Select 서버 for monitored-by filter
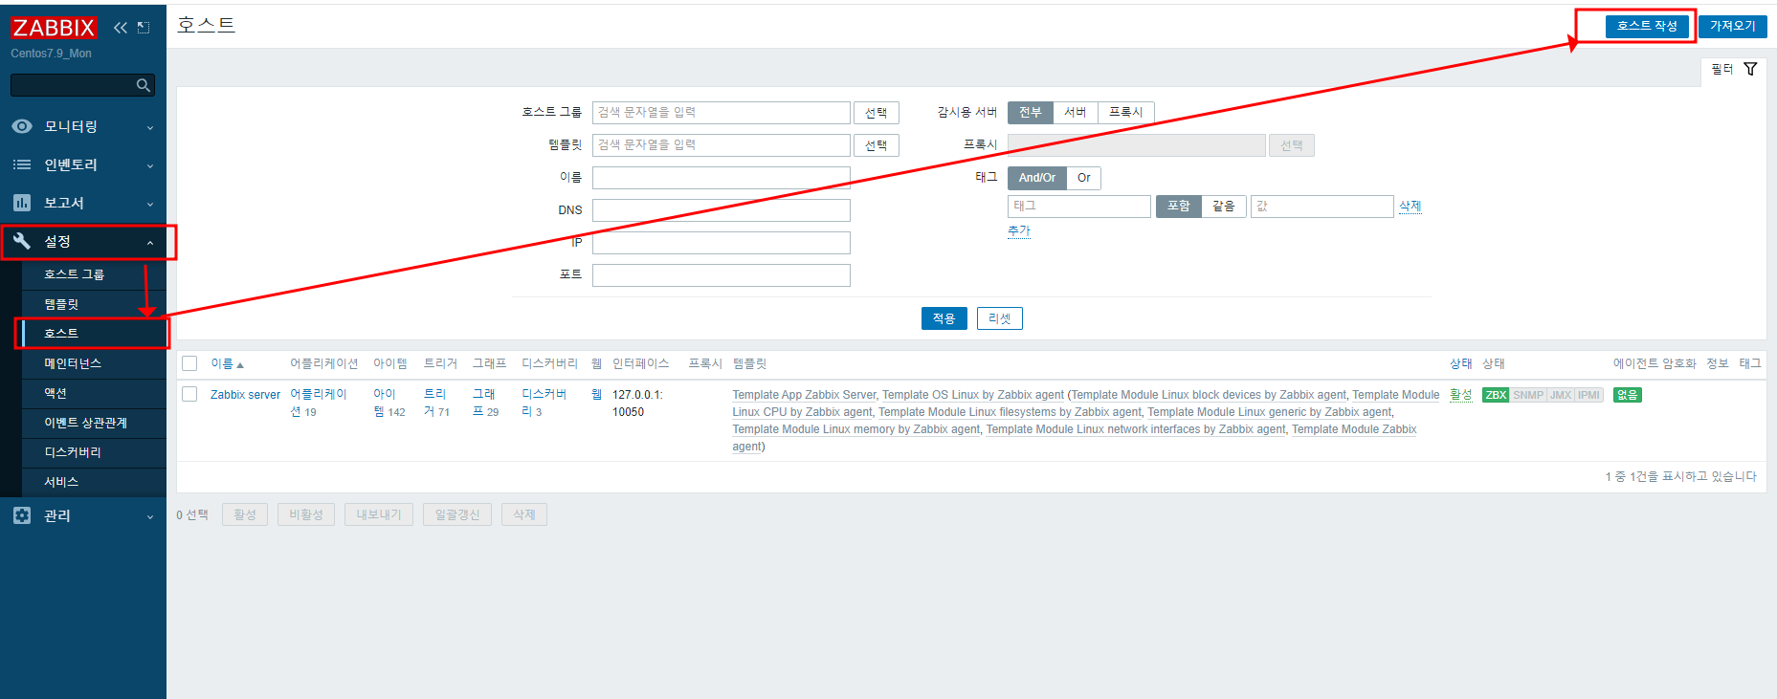This screenshot has width=1777, height=699. [x=1076, y=113]
